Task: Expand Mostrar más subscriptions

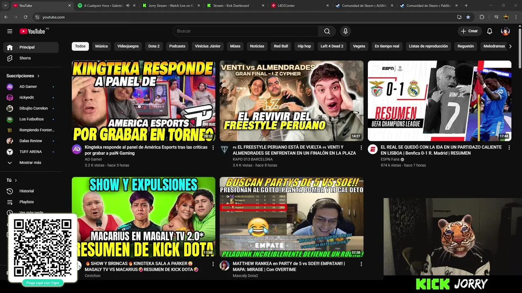Action: pyautogui.click(x=31, y=163)
